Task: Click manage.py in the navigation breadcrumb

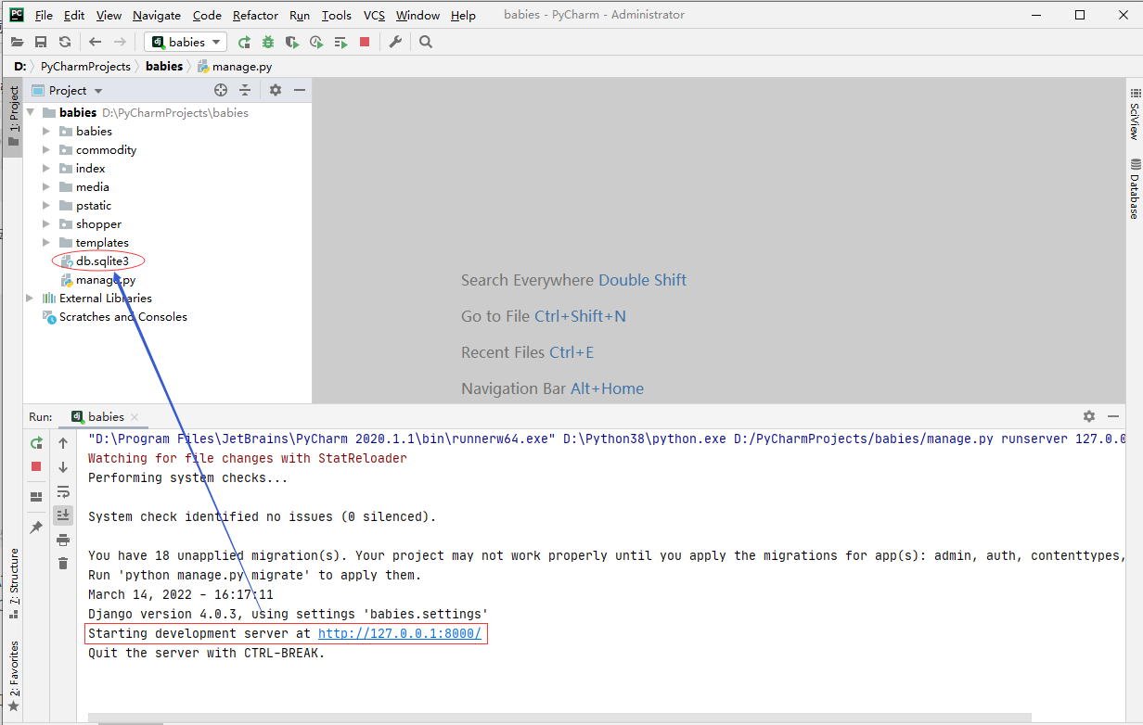Action: [235, 66]
